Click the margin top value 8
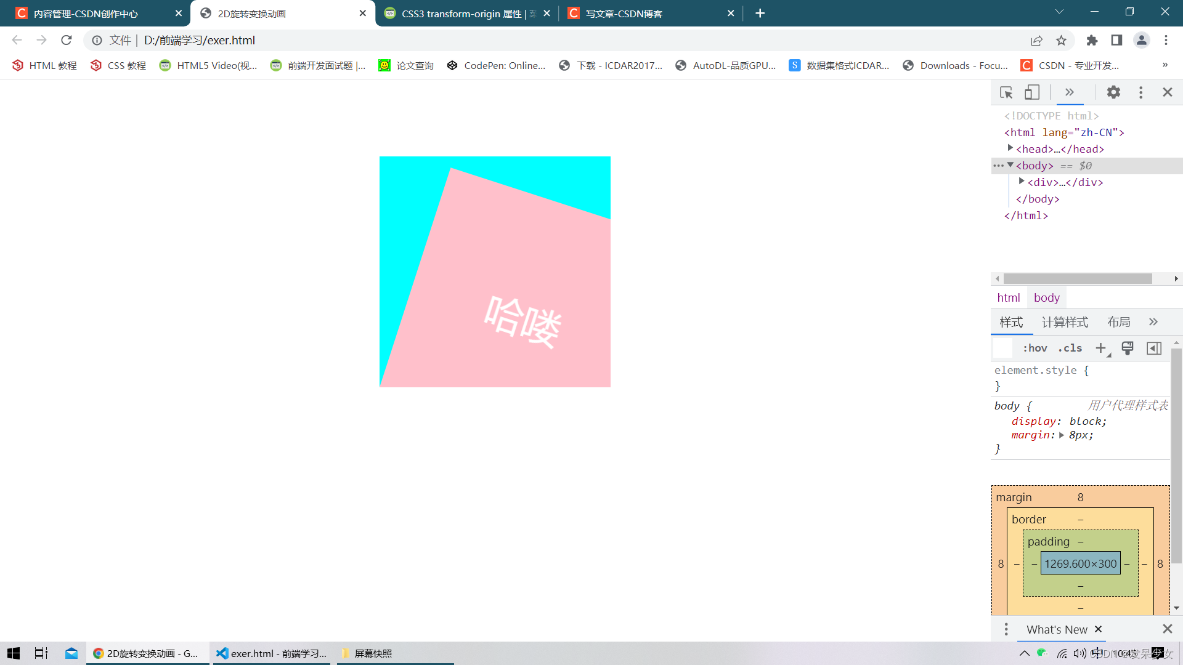1183x665 pixels. [1080, 498]
